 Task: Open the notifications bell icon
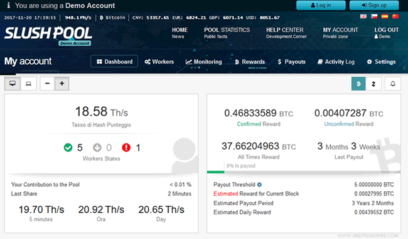tap(393, 84)
